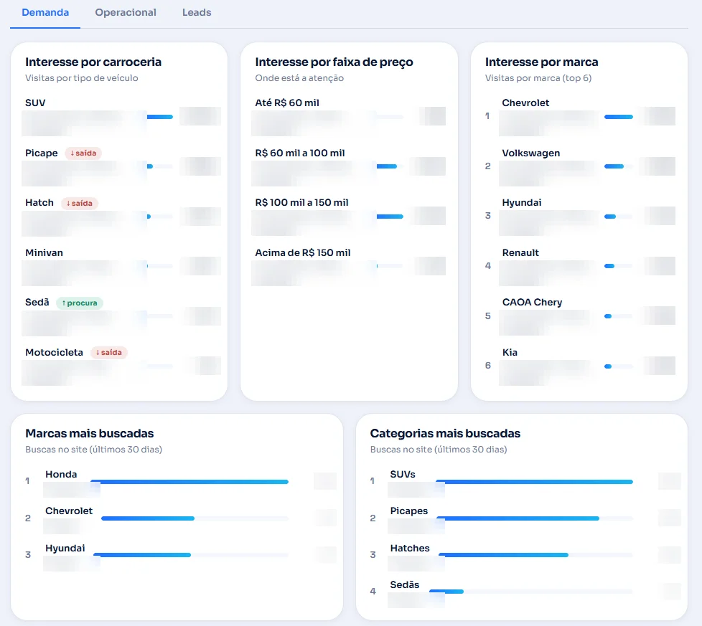Click the Chevrolet bar in Marcas mais buscadas
The height and width of the screenshot is (626, 702).
(195, 518)
